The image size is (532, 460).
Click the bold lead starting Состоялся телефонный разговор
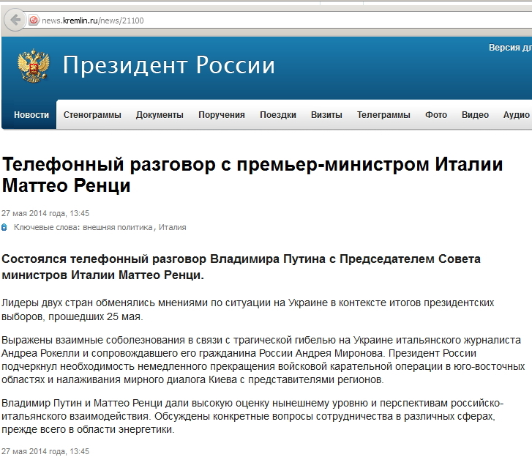[x=241, y=267]
